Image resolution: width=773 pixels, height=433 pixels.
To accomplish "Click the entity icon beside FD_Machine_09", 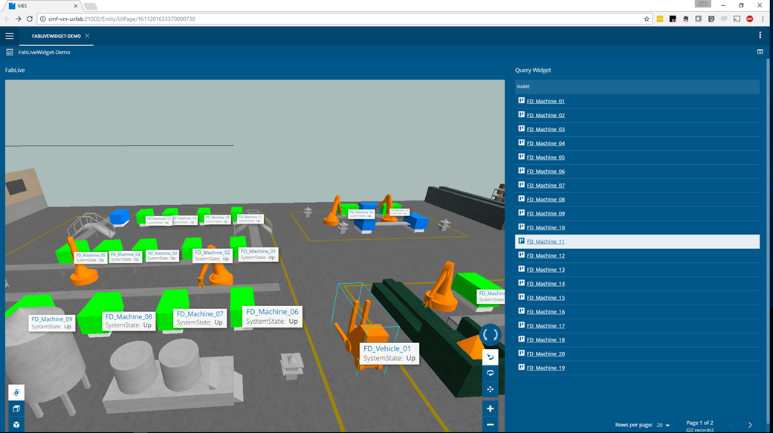I will [521, 213].
